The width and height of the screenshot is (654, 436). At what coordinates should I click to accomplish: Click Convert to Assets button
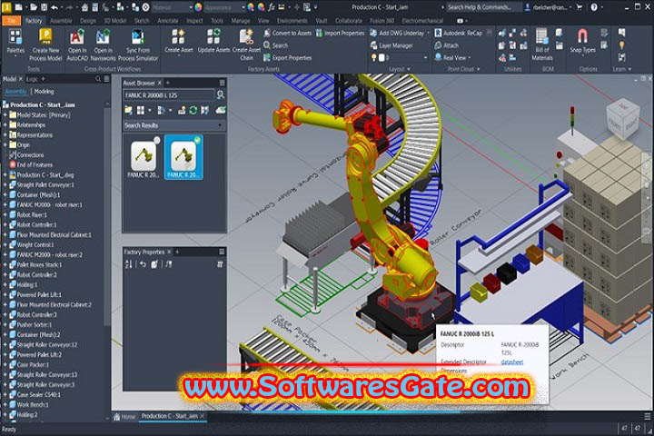click(287, 33)
